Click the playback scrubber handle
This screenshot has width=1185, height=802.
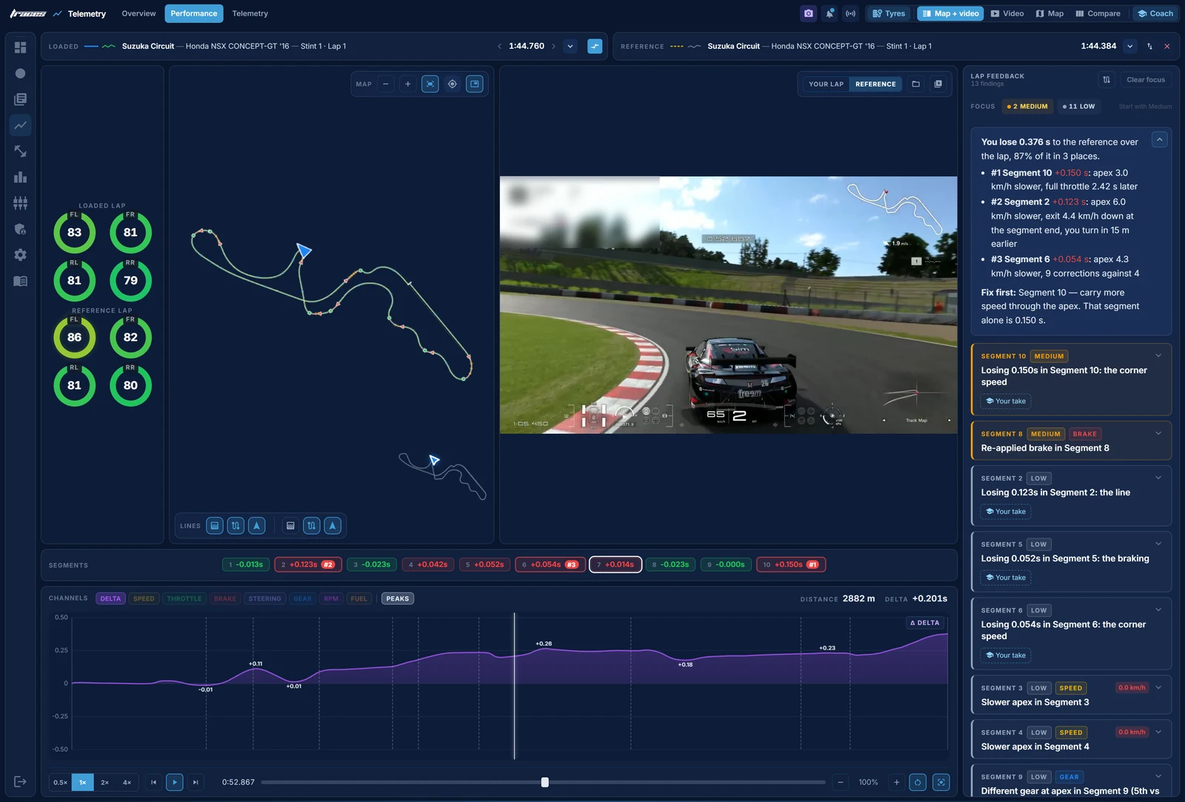pyautogui.click(x=545, y=782)
